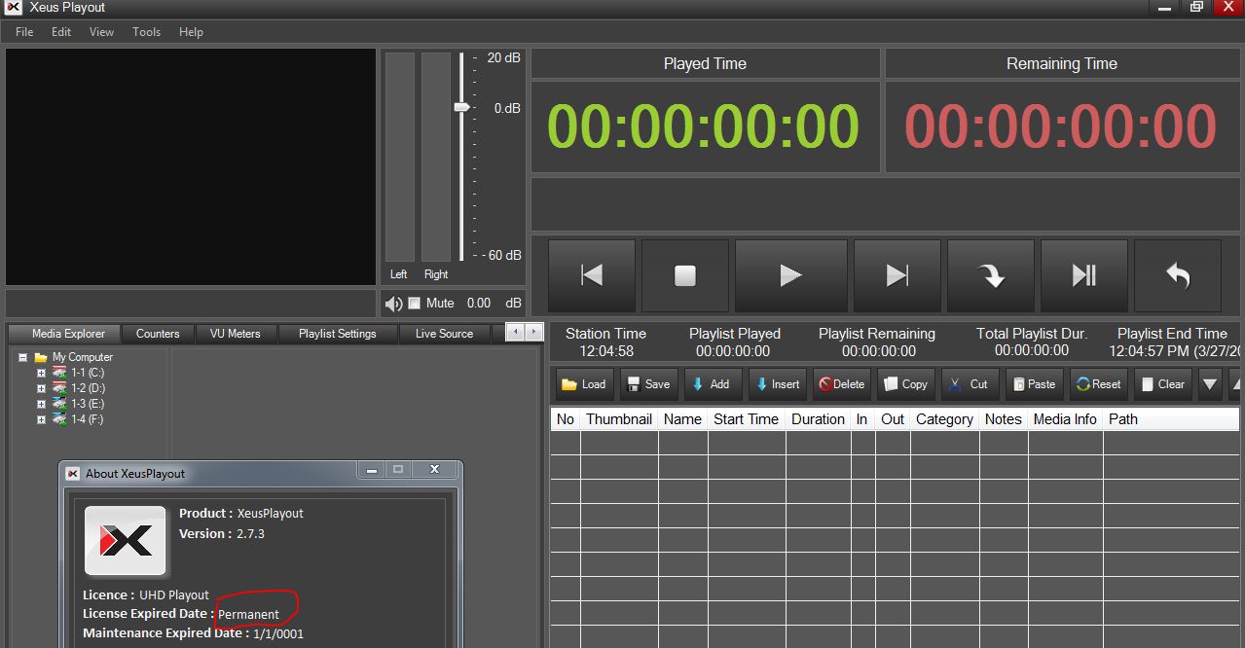The width and height of the screenshot is (1245, 648).
Task: Click the Played Time counter display
Action: pos(704,126)
